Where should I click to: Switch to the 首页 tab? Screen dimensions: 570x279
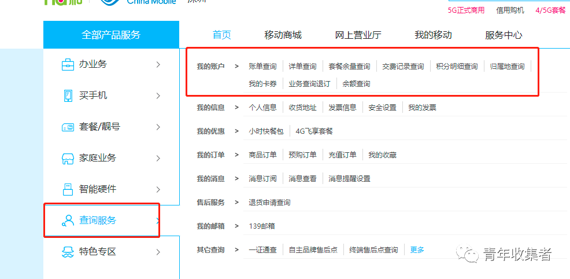pos(222,35)
